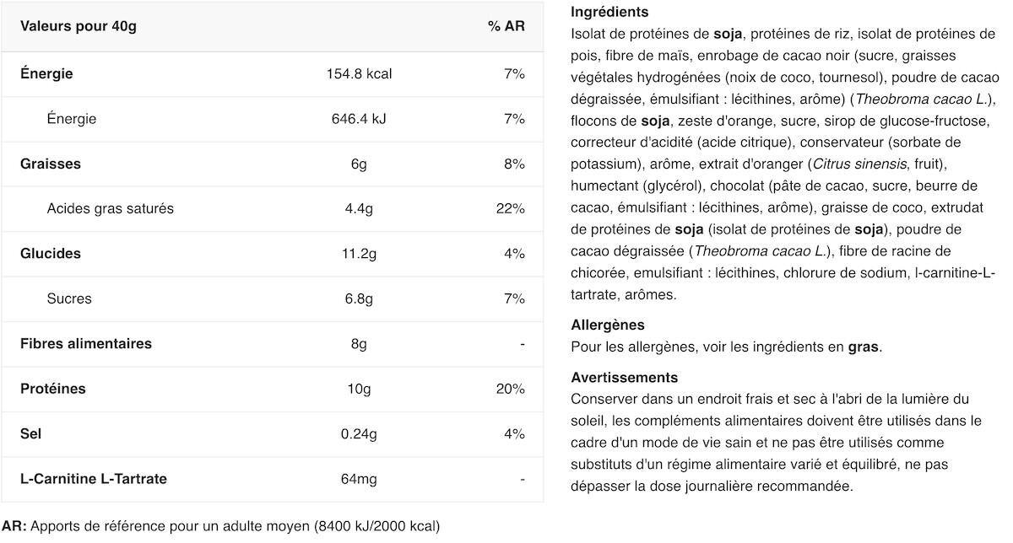The height and width of the screenshot is (543, 1013).
Task: Click the 20% protein percentage value
Action: pos(511,389)
